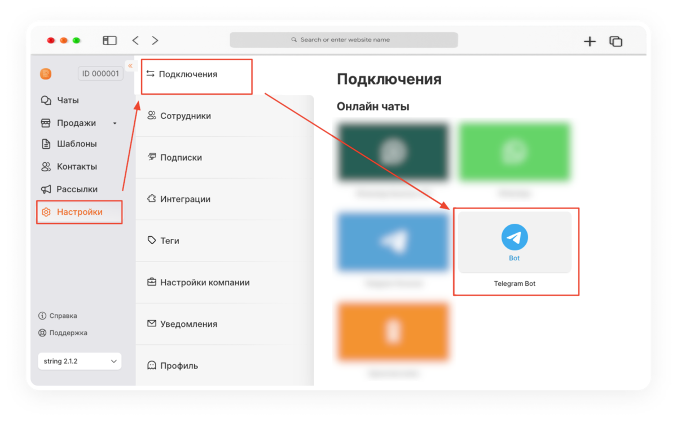
Task: Click the people icon beside Контакты
Action: [46, 166]
